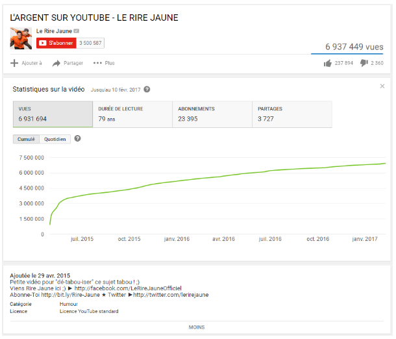396x339 pixels.
Task: Click the like count 237 894
Action: coord(343,63)
